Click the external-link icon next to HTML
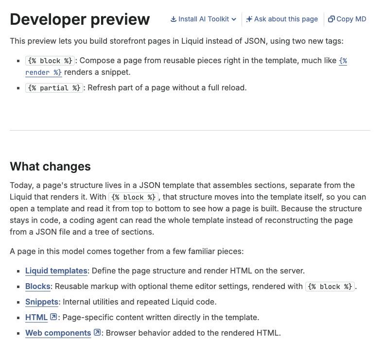Image resolution: width=384 pixels, height=340 pixels. point(53,317)
